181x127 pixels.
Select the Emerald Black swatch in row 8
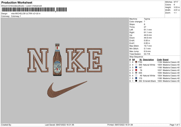coord(136,81)
